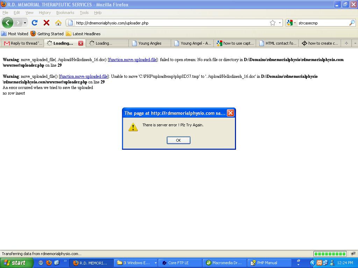Close the active Loading tab
Screen dimensions: 358x268
tap(81, 43)
